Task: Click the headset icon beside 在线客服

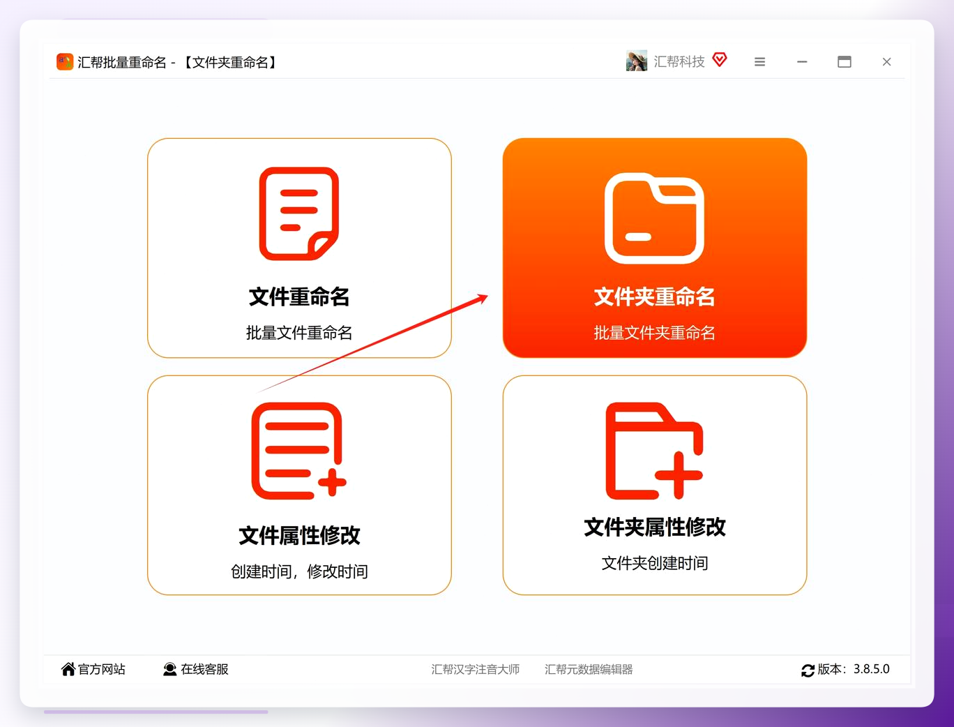Action: (x=169, y=669)
